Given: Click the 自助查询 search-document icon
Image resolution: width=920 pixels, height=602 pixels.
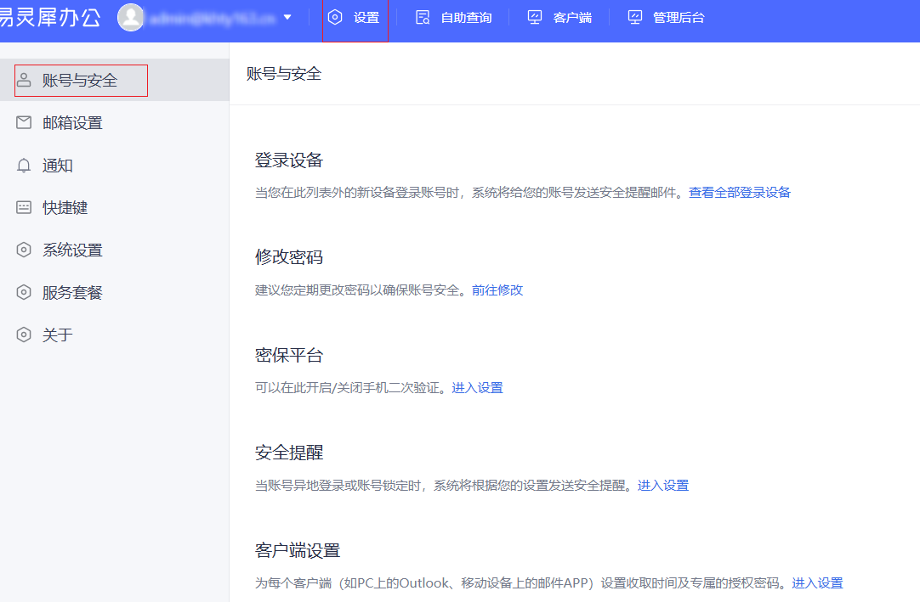Looking at the screenshot, I should point(423,18).
